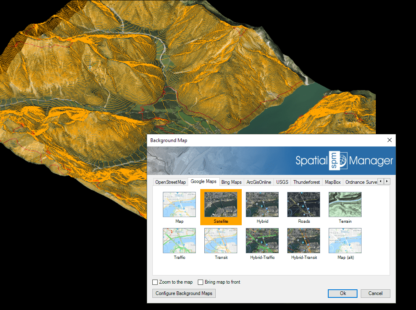Image resolution: width=416 pixels, height=310 pixels.
Task: Open the Google Maps tab
Action: tap(204, 181)
